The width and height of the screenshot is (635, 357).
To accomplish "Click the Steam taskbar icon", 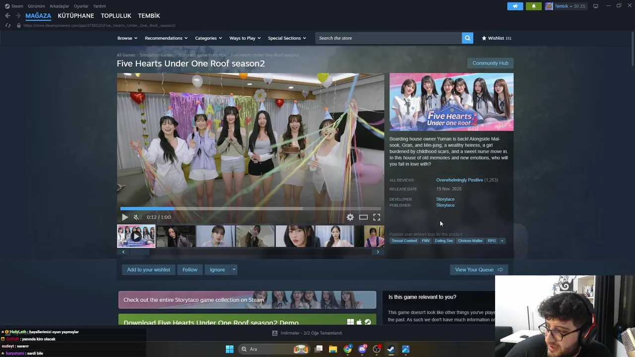I will click(x=391, y=349).
